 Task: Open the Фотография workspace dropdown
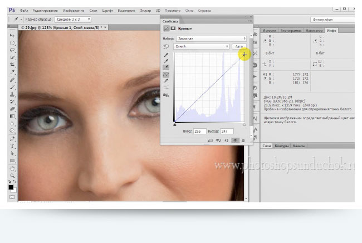pyautogui.click(x=332, y=20)
